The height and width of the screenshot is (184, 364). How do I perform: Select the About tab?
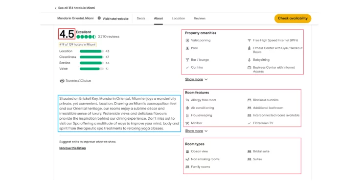click(x=159, y=18)
